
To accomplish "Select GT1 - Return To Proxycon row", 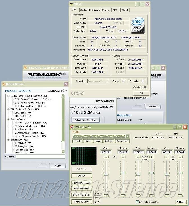I will click(x=33, y=99).
